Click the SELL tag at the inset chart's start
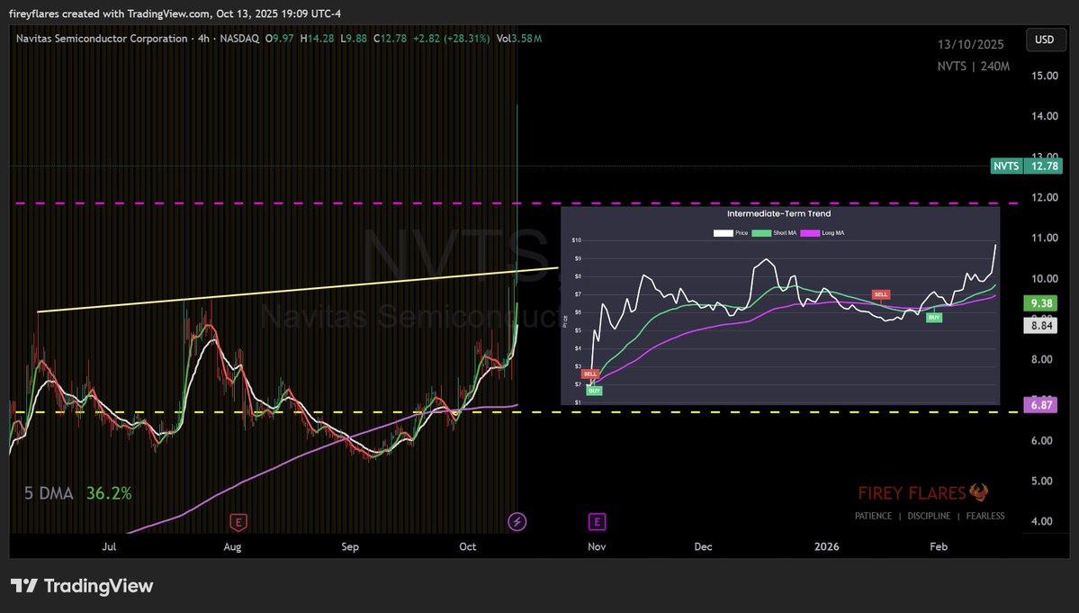 coord(590,374)
